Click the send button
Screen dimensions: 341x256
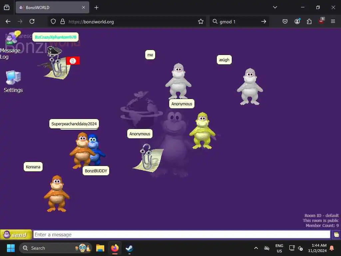click(x=16, y=235)
